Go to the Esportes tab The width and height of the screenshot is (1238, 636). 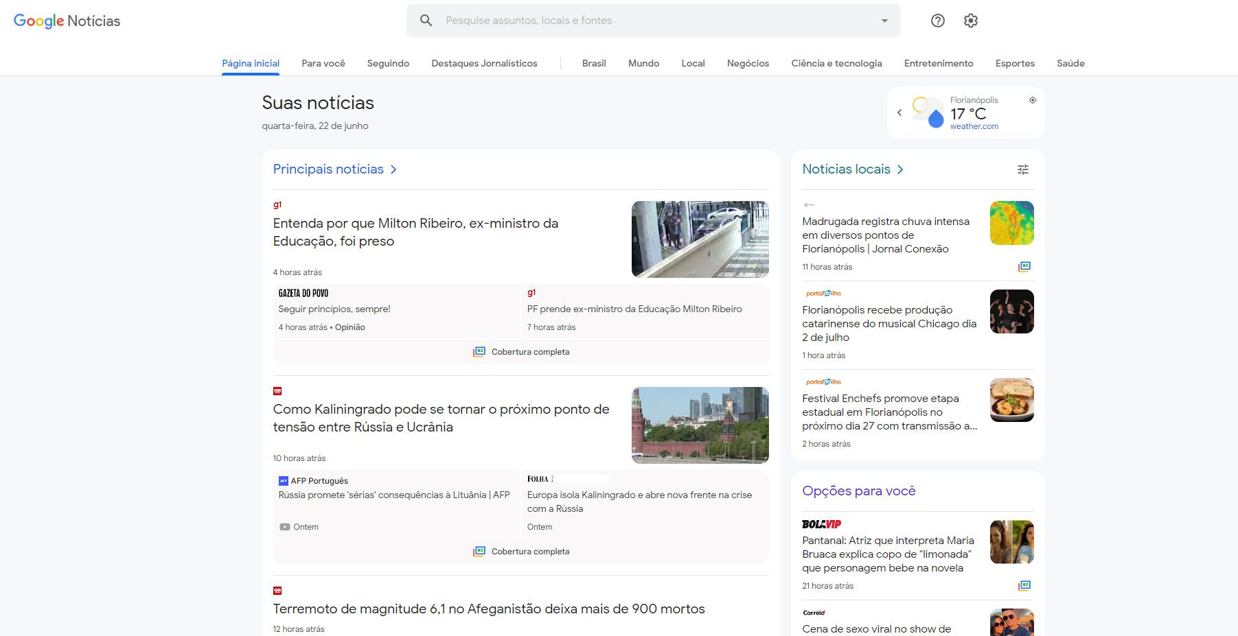click(x=1014, y=63)
